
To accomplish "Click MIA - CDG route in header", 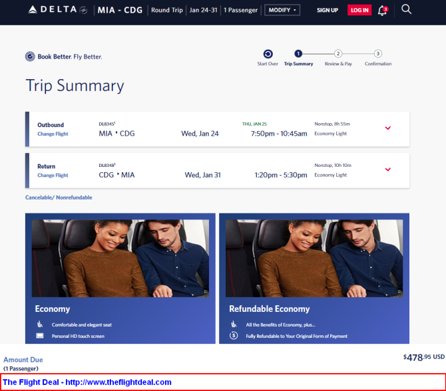I will click(120, 10).
